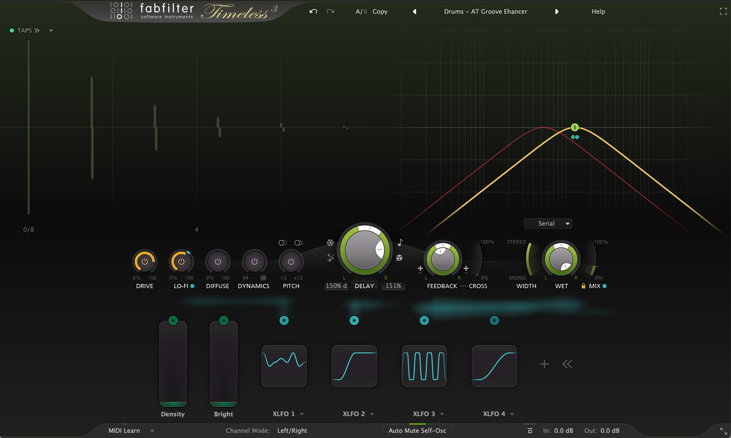731x438 pixels.
Task: Expand the MIDI Learn dropdown arrow
Action: coord(152,431)
